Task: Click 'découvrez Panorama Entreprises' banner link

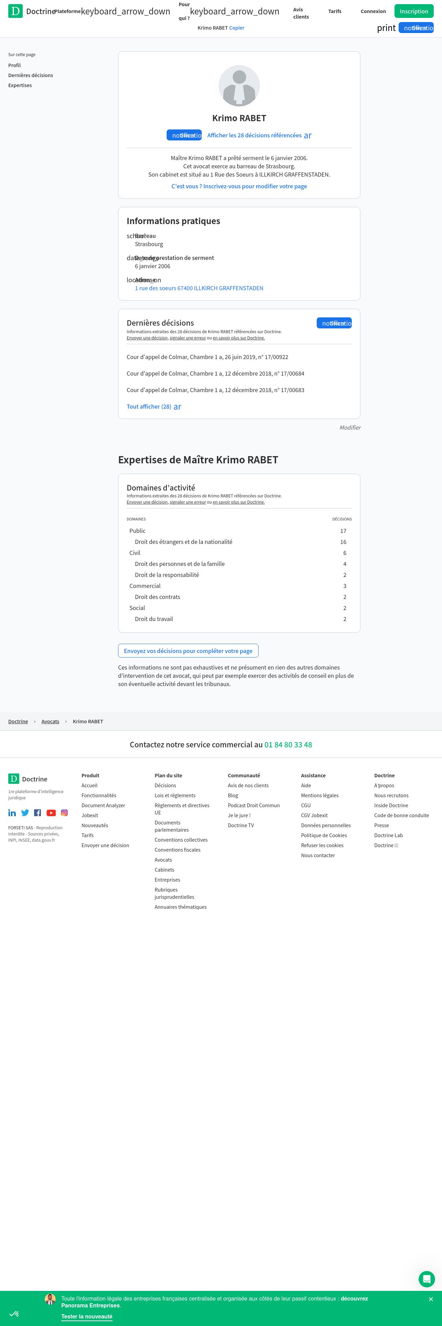Action: (x=214, y=1302)
